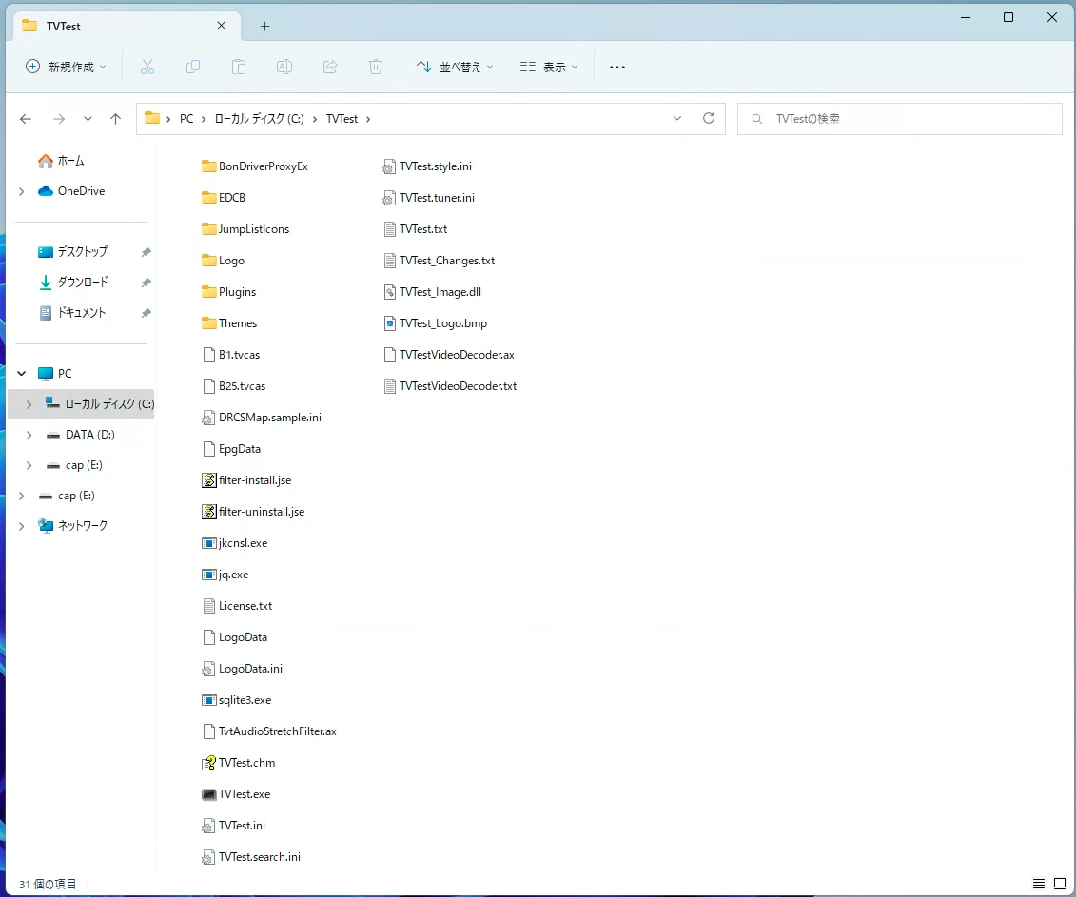Select TVTest_Changes.txt file name
Screen dimensions: 1076x897
pyautogui.click(x=447, y=261)
